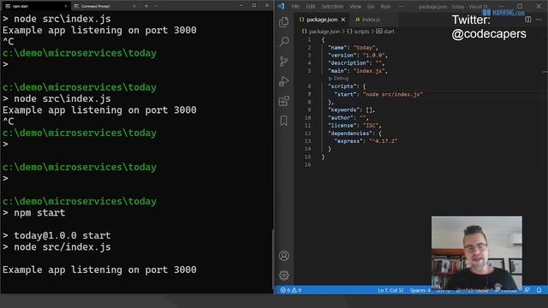Open the Bookmarks view in activity bar
The image size is (548, 308).
click(x=283, y=121)
